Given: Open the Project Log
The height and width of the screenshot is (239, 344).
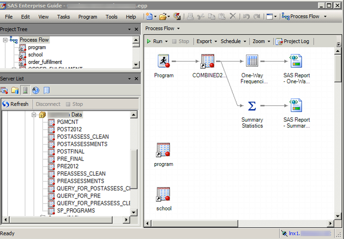Looking at the screenshot, I should [293, 41].
